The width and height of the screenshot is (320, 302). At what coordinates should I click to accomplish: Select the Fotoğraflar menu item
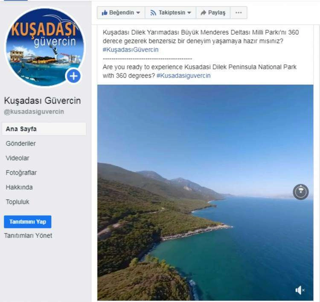tap(21, 173)
